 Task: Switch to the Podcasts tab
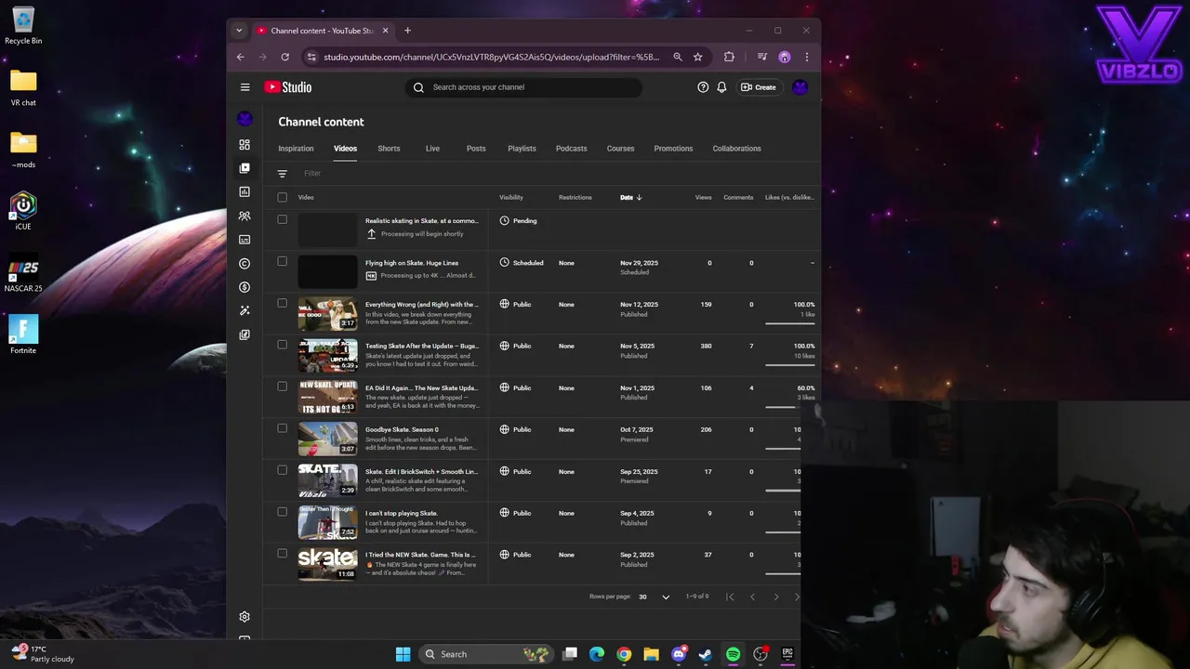point(571,149)
